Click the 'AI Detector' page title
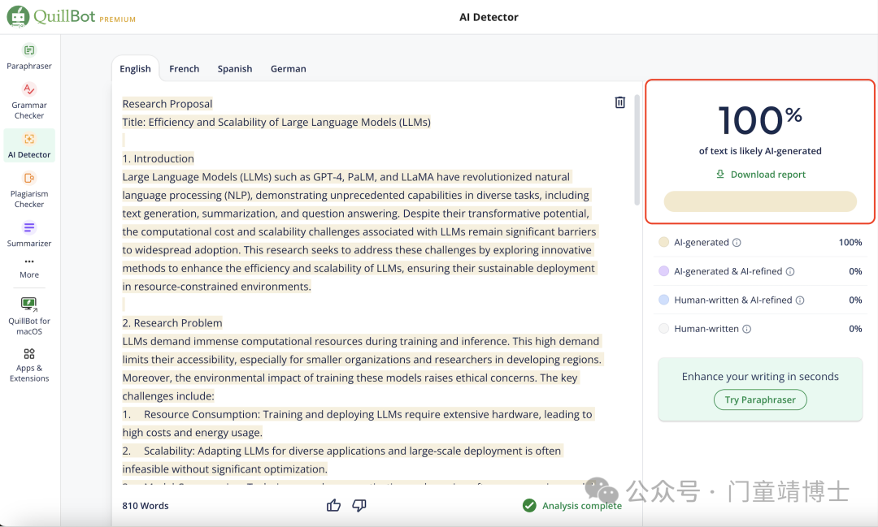Image resolution: width=878 pixels, height=527 pixels. pos(489,17)
